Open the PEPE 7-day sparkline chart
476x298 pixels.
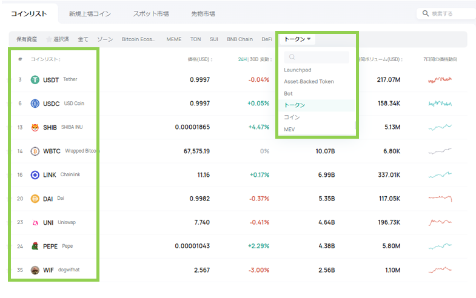click(440, 246)
